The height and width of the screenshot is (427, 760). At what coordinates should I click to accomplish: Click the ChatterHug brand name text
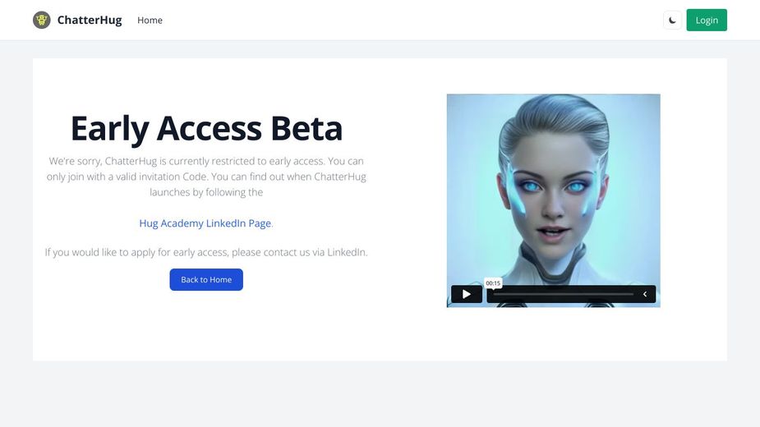[90, 20]
